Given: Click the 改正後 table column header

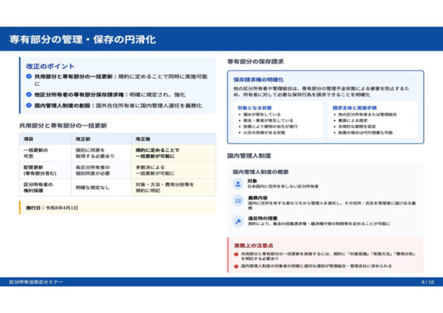Looking at the screenshot, I should pyautogui.click(x=143, y=138).
